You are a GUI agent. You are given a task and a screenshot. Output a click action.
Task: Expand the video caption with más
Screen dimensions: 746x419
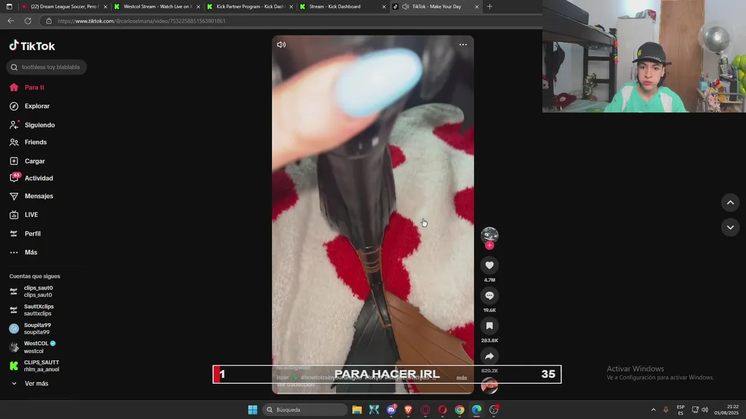[x=462, y=378]
